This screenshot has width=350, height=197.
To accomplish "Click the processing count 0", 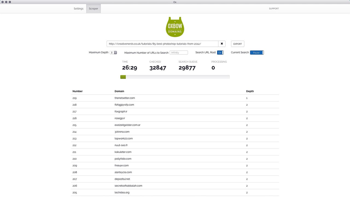I will (213, 68).
